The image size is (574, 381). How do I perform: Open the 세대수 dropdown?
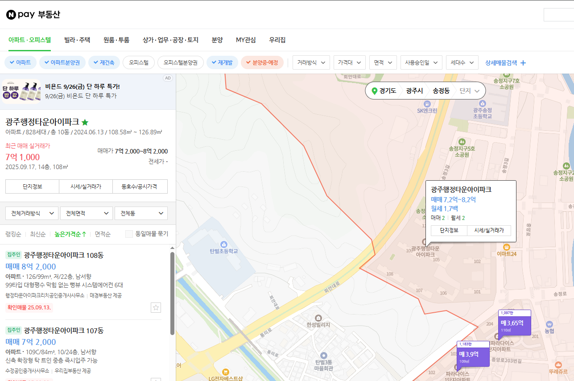pyautogui.click(x=462, y=62)
